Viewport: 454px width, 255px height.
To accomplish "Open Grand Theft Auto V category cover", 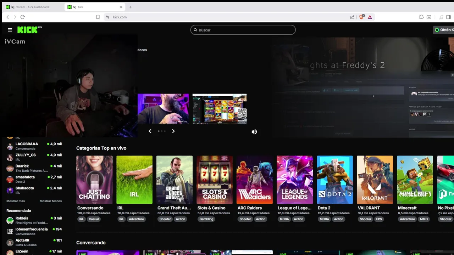I will [175, 180].
